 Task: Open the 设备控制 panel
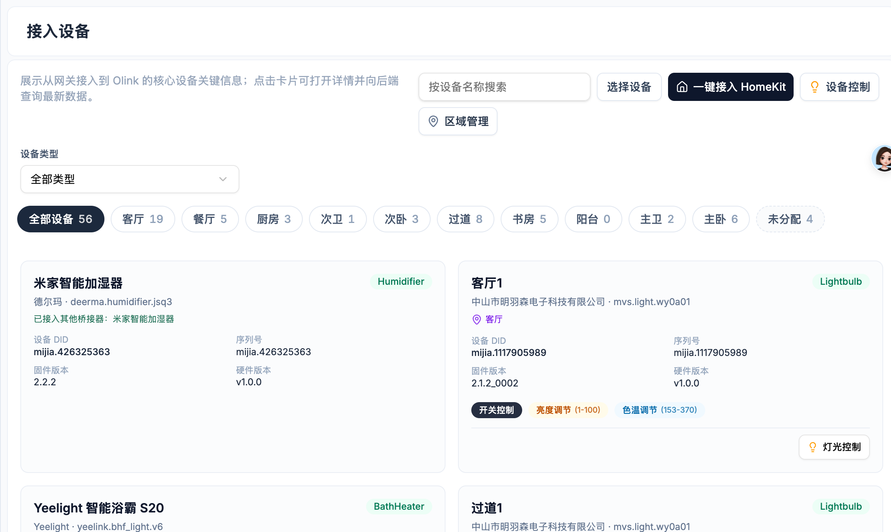click(x=840, y=87)
